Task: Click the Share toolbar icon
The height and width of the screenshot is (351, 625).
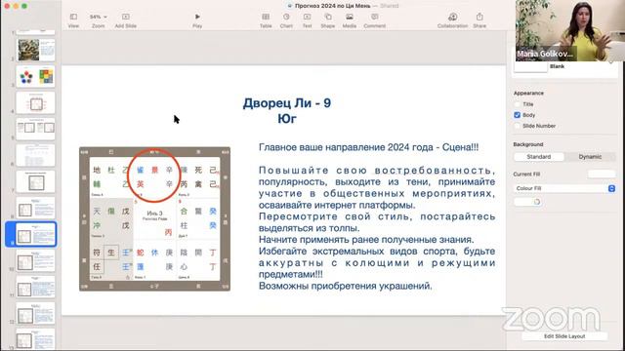Action: tap(479, 20)
